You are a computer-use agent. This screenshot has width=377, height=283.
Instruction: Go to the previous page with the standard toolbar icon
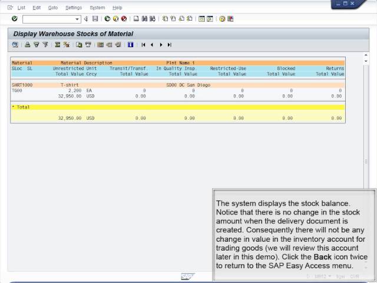point(173,19)
